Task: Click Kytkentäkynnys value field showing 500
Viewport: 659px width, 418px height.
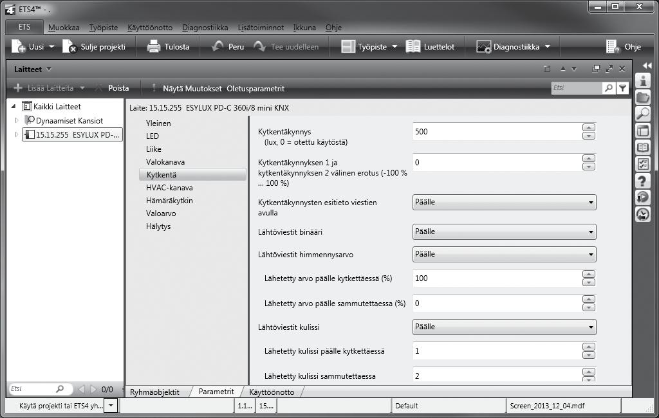Action: [x=497, y=131]
